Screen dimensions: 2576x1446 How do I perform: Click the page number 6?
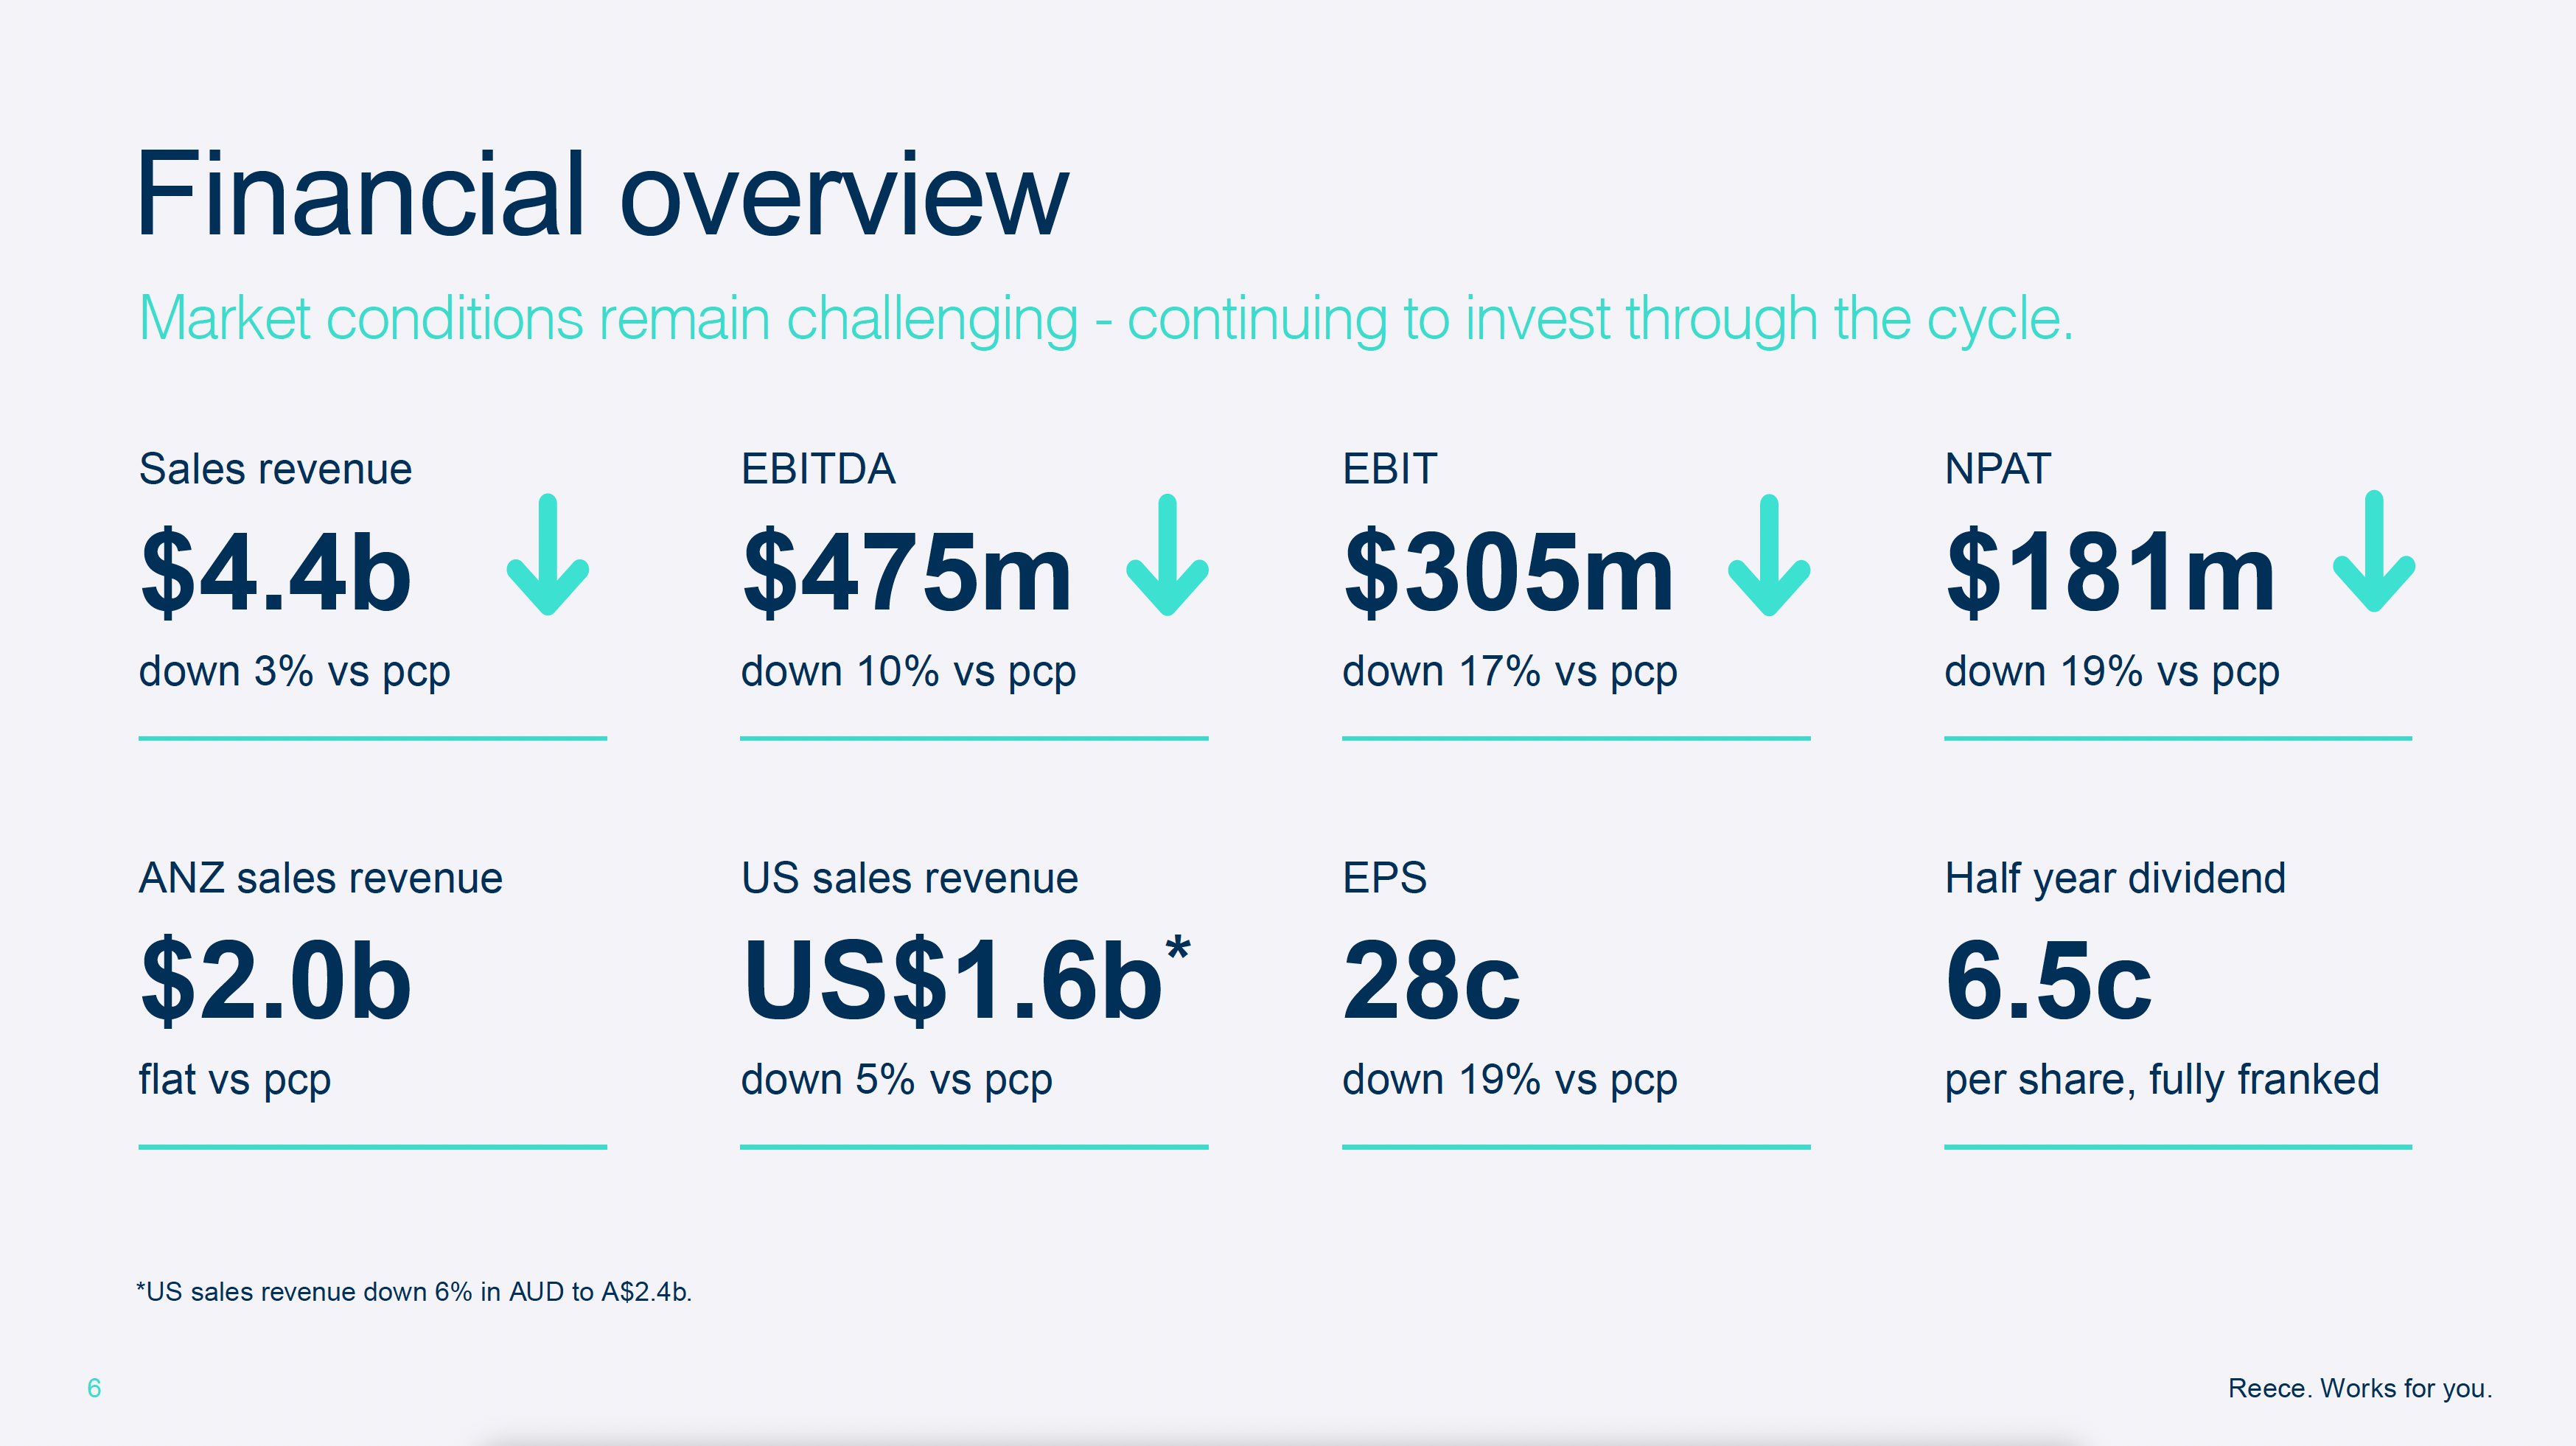94,1388
